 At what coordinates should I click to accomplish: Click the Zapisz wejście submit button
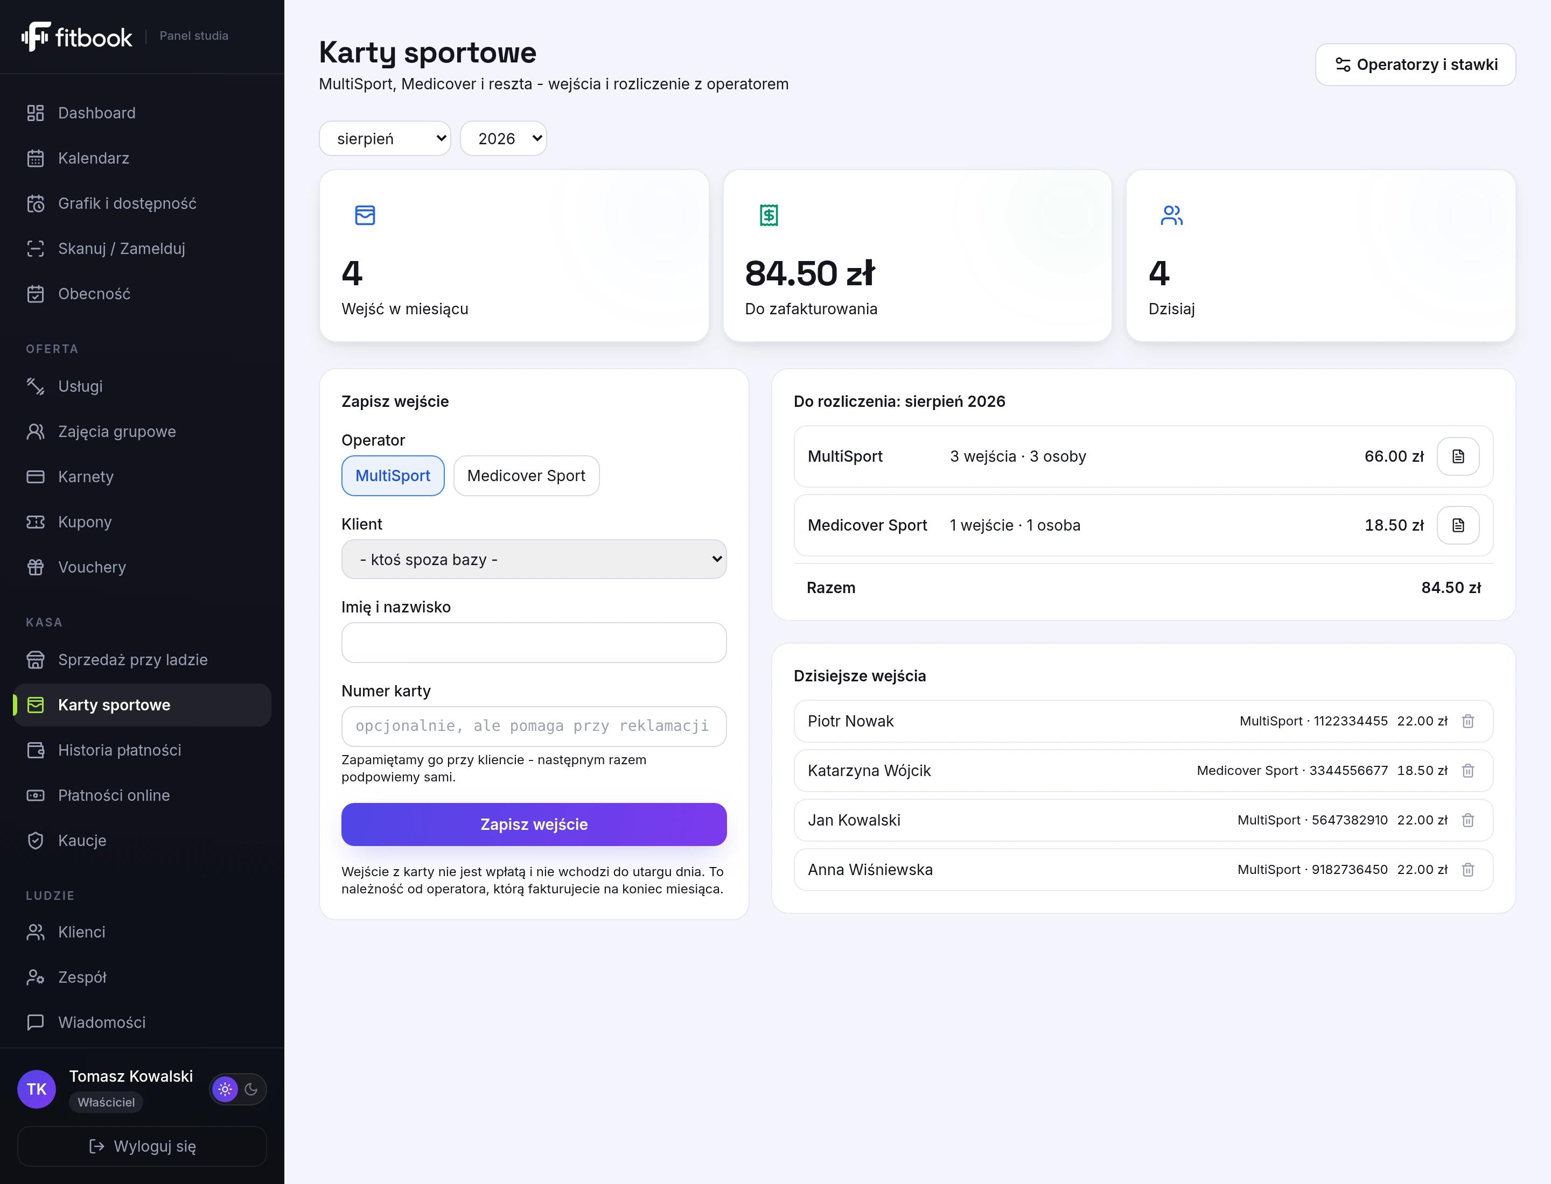[x=534, y=824]
